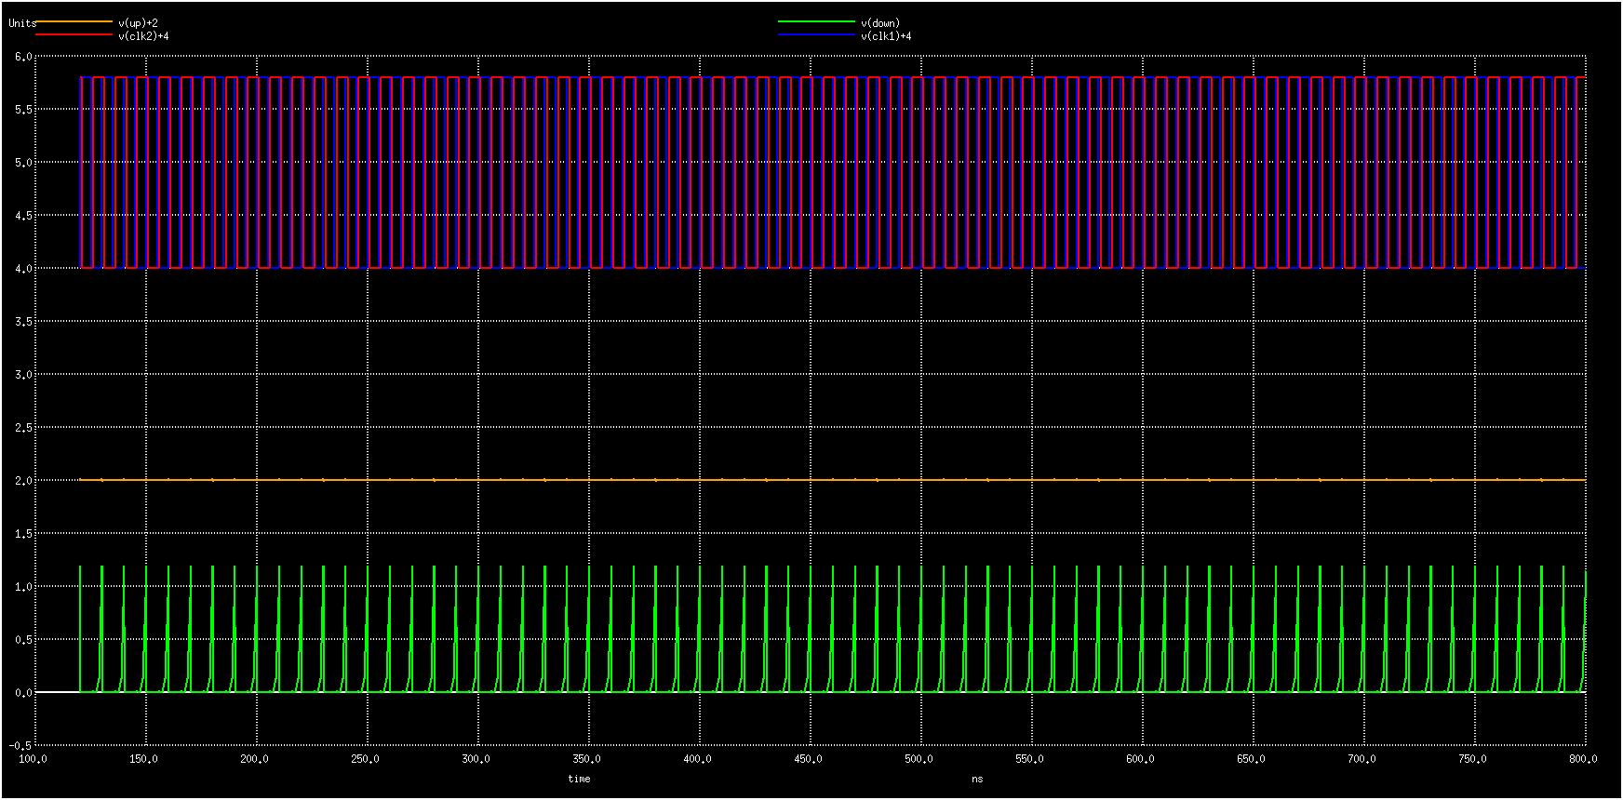Screen dimensions: 1623x800
Task: Click the x-axis value 700.0
Action: (x=1361, y=759)
